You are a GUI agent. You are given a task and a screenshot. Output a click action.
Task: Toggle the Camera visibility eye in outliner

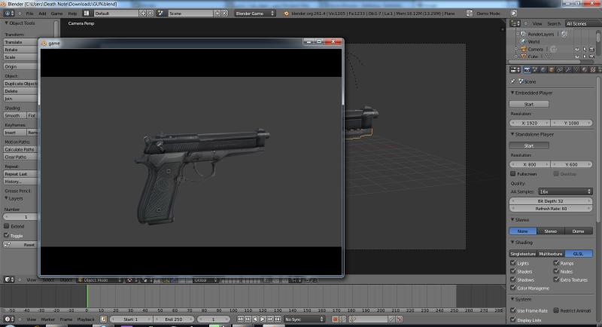coord(576,49)
